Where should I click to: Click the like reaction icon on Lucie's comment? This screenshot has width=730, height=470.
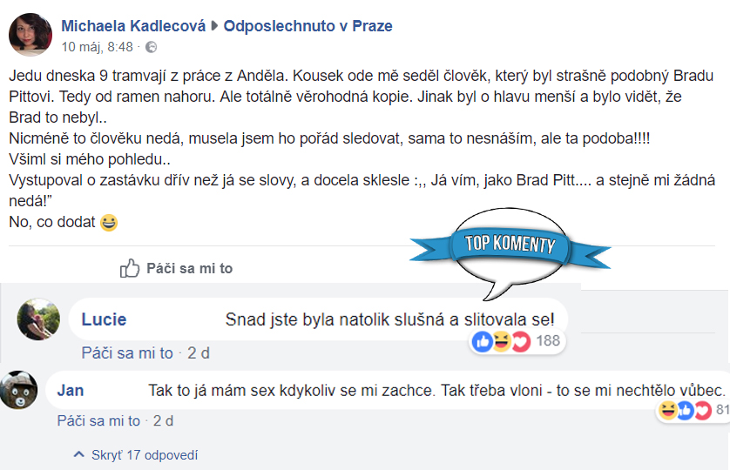(x=483, y=341)
